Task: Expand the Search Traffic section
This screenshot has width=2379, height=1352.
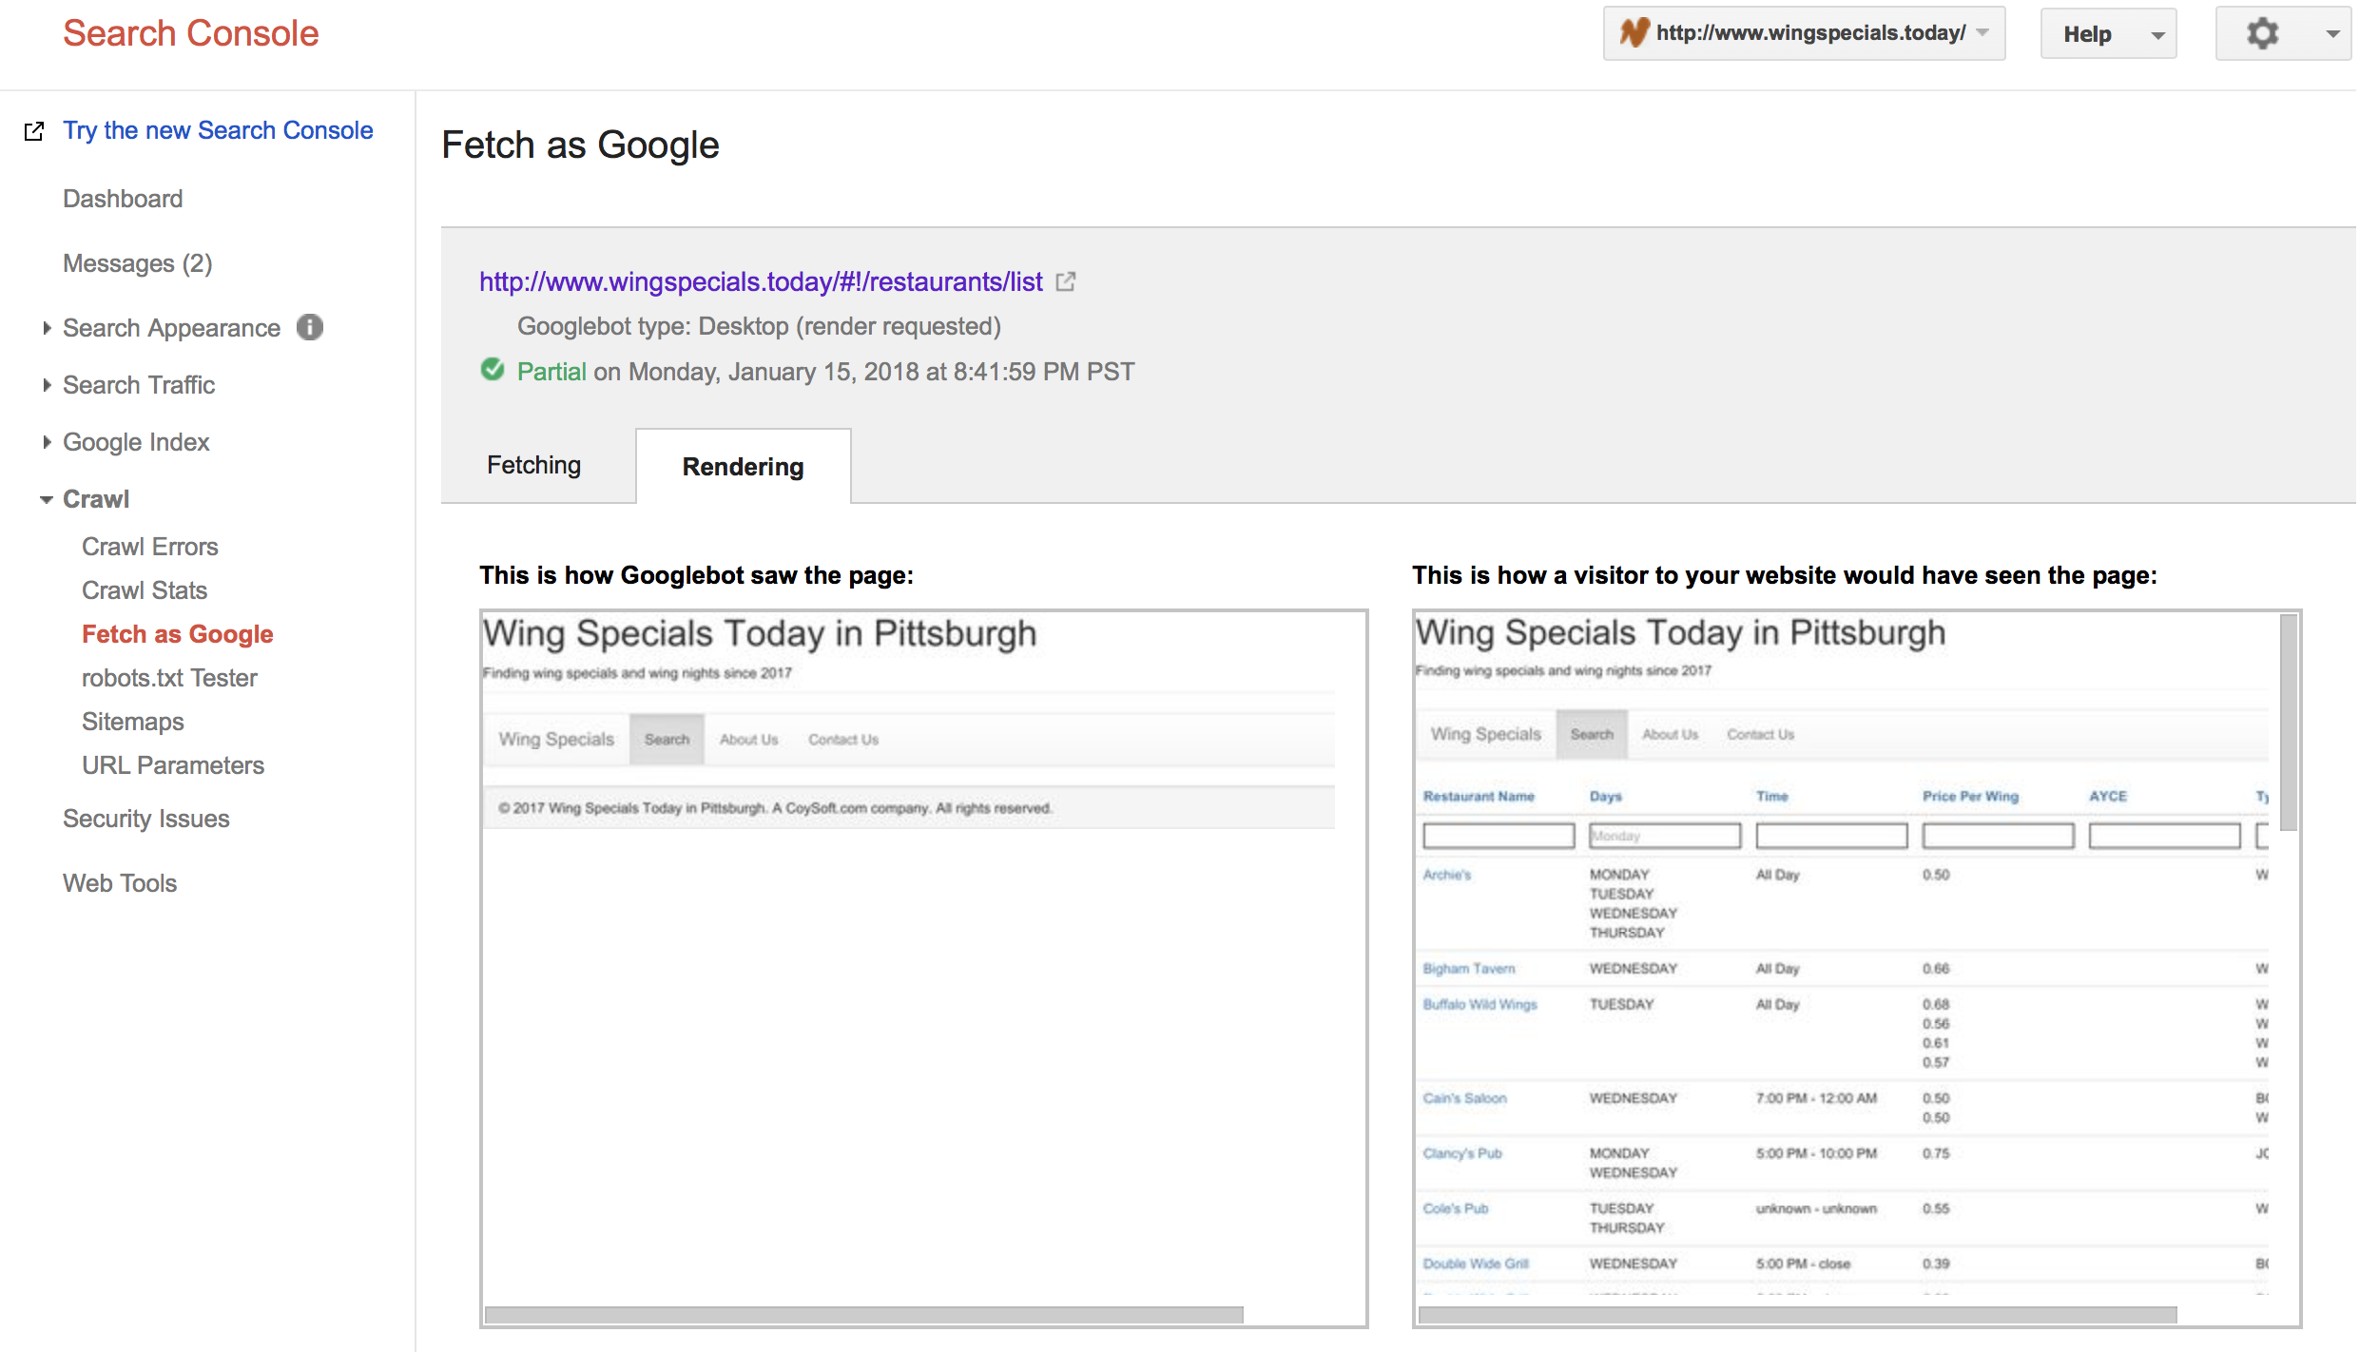Action: [139, 385]
